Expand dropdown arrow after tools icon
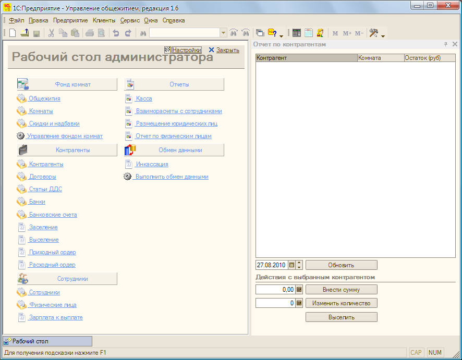Screen dimensions: 462x360 click(383, 36)
